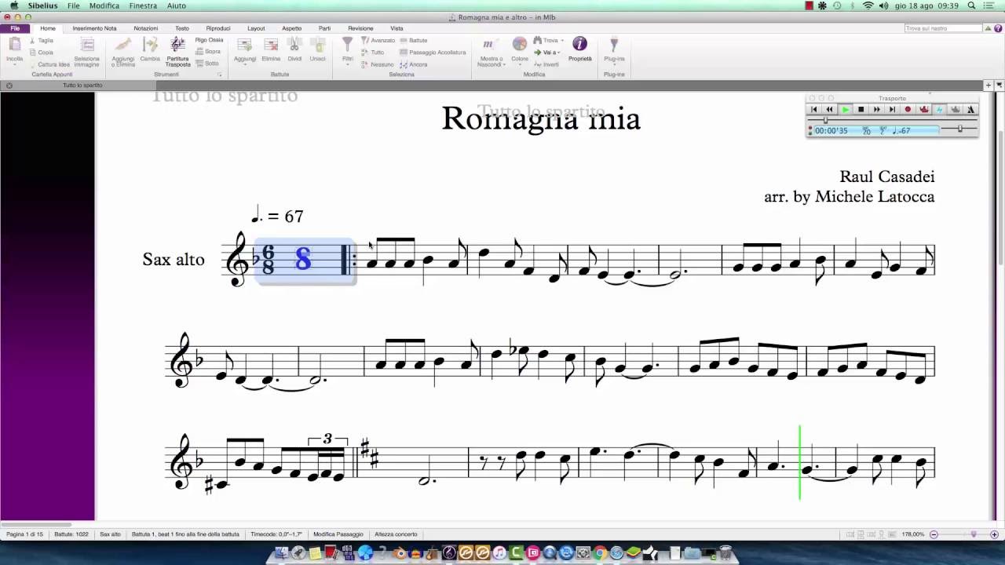Open the Strumenti group dialog launcher
Image resolution: width=1005 pixels, height=565 pixels.
[x=220, y=75]
